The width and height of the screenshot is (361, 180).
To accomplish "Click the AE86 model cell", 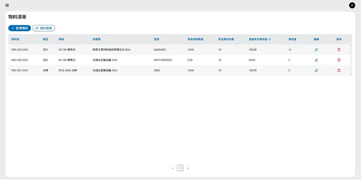I will point(157,70).
